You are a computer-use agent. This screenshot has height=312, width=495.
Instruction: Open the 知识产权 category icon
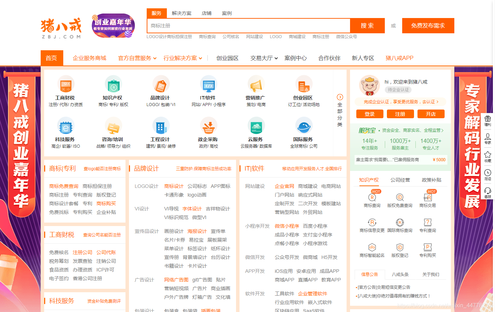[x=113, y=84]
